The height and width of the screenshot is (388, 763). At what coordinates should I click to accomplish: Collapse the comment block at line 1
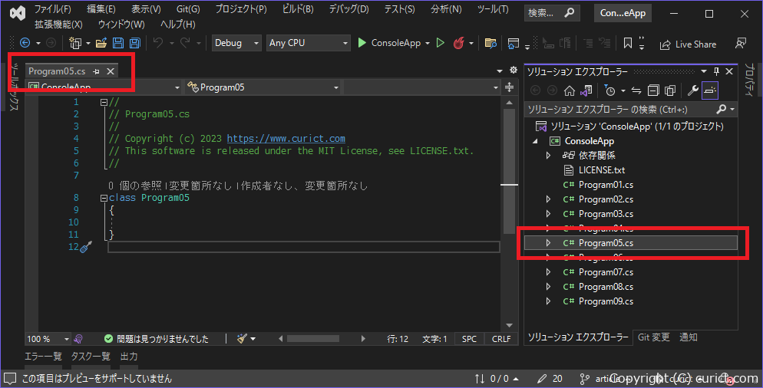point(104,102)
